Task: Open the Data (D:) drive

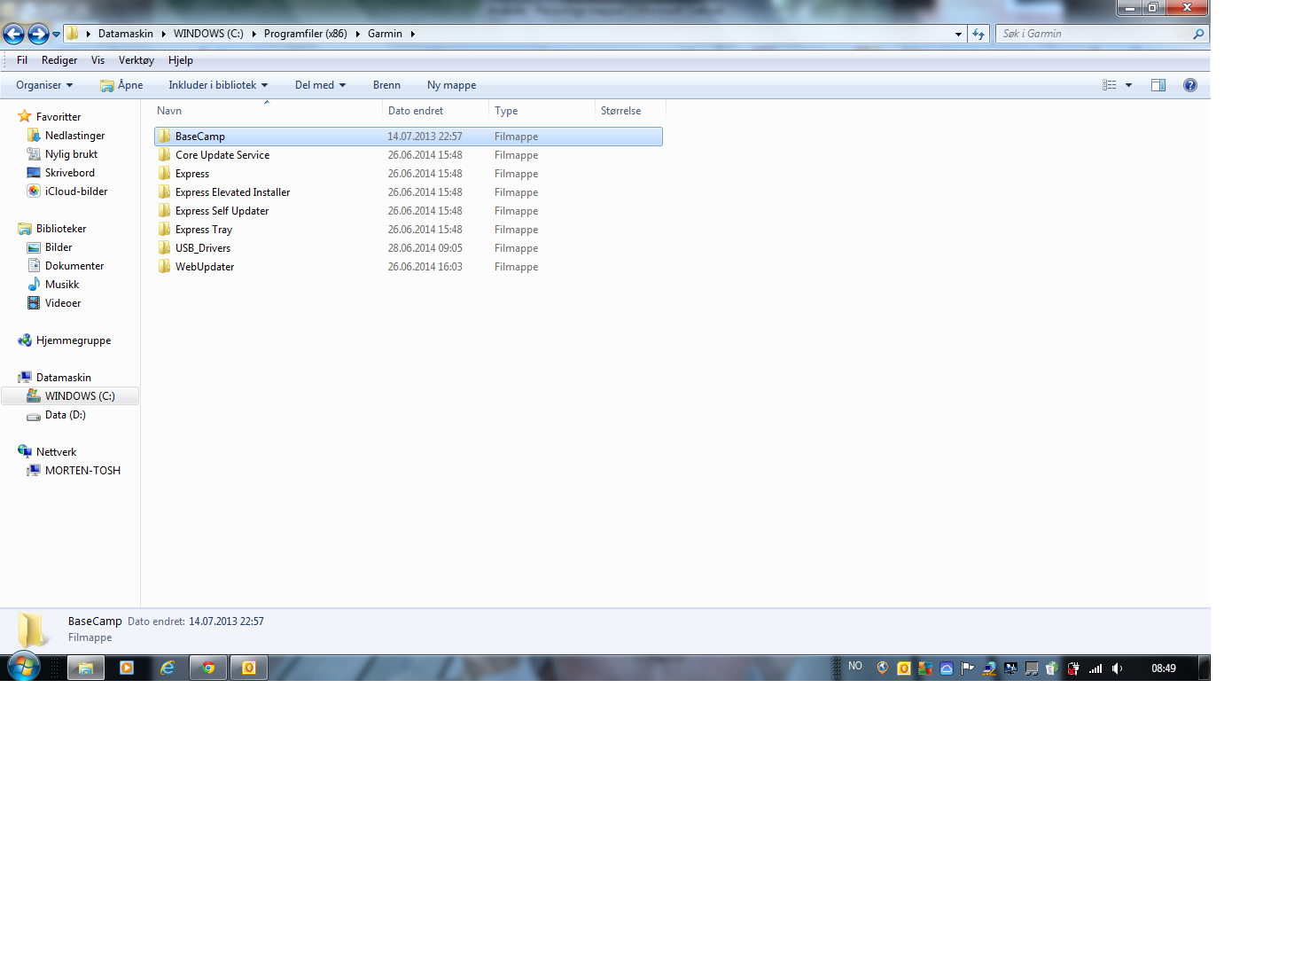Action: 65,415
